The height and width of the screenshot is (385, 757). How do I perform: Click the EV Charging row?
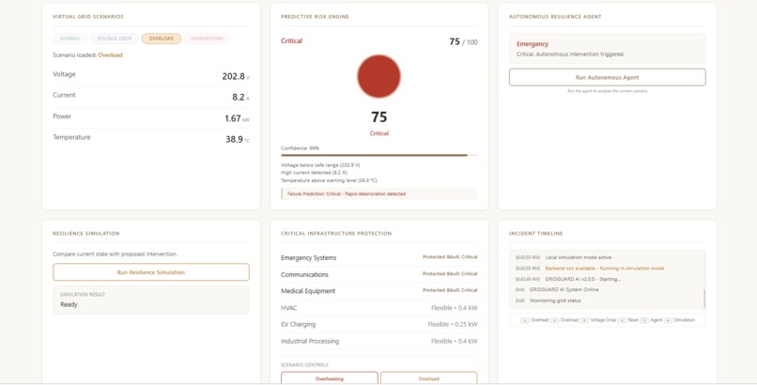(379, 324)
